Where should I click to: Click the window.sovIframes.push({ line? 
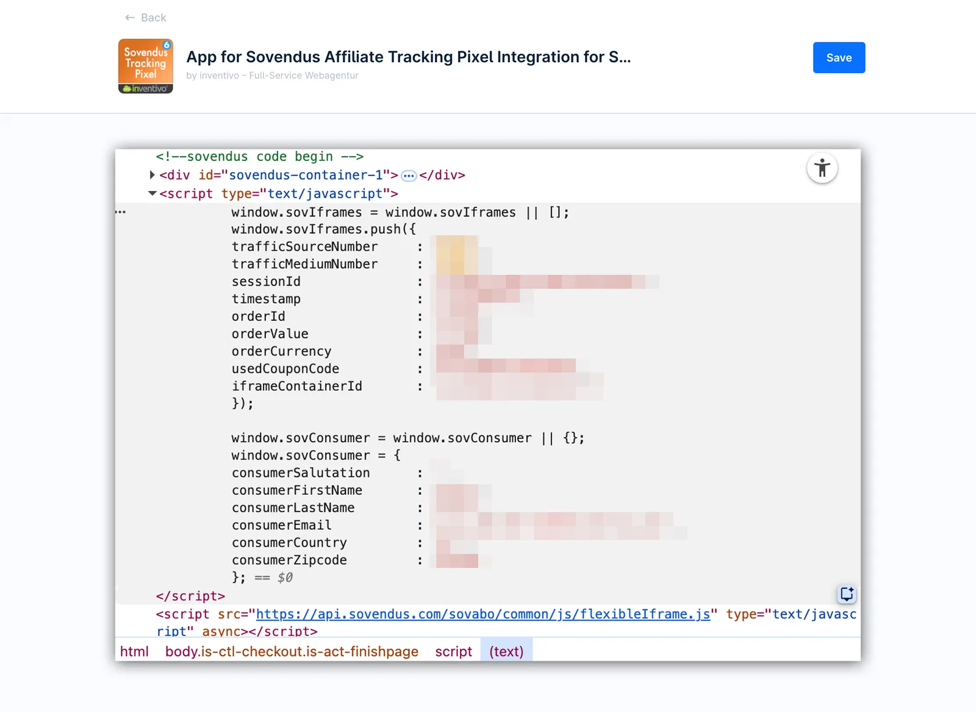pos(323,229)
